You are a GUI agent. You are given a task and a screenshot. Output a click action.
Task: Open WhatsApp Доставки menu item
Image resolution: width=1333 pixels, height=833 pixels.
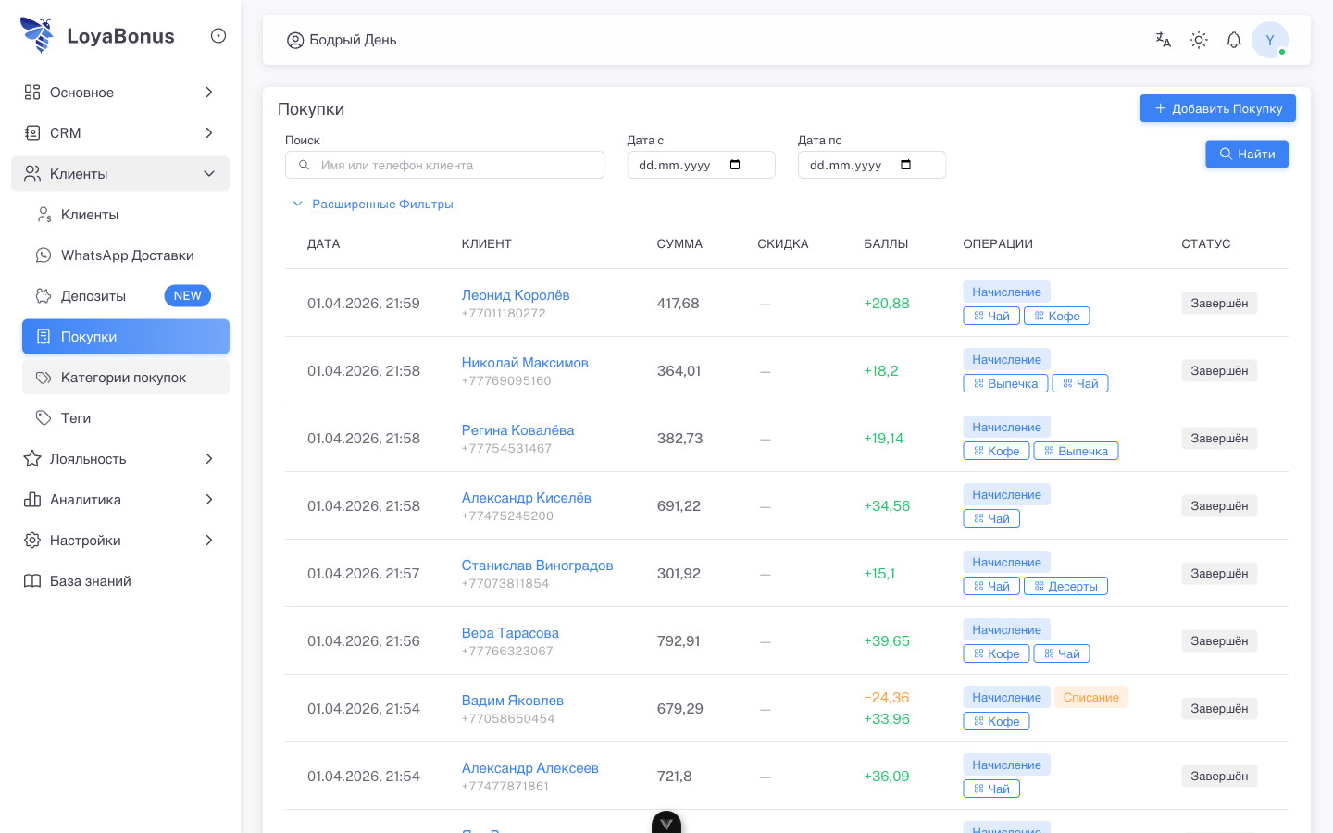point(127,255)
